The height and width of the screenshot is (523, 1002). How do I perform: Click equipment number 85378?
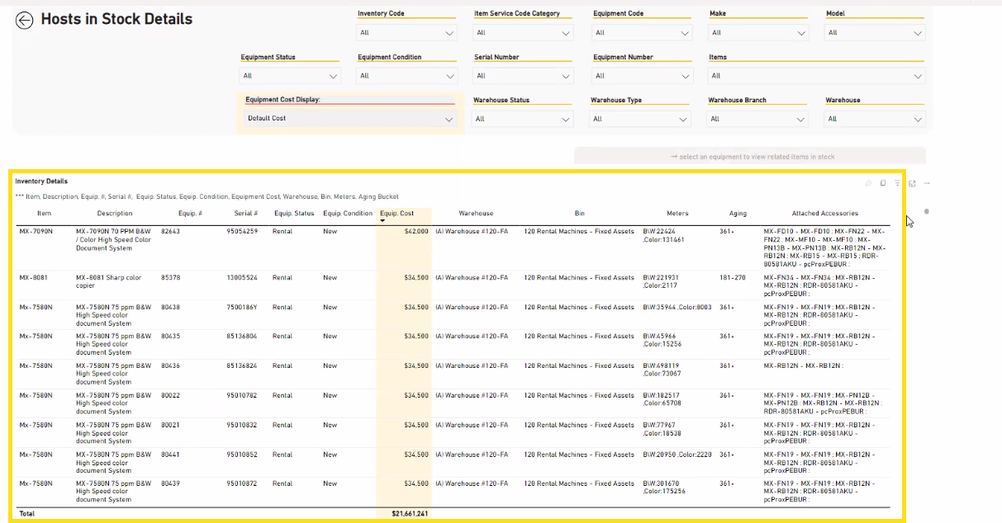coord(170,278)
